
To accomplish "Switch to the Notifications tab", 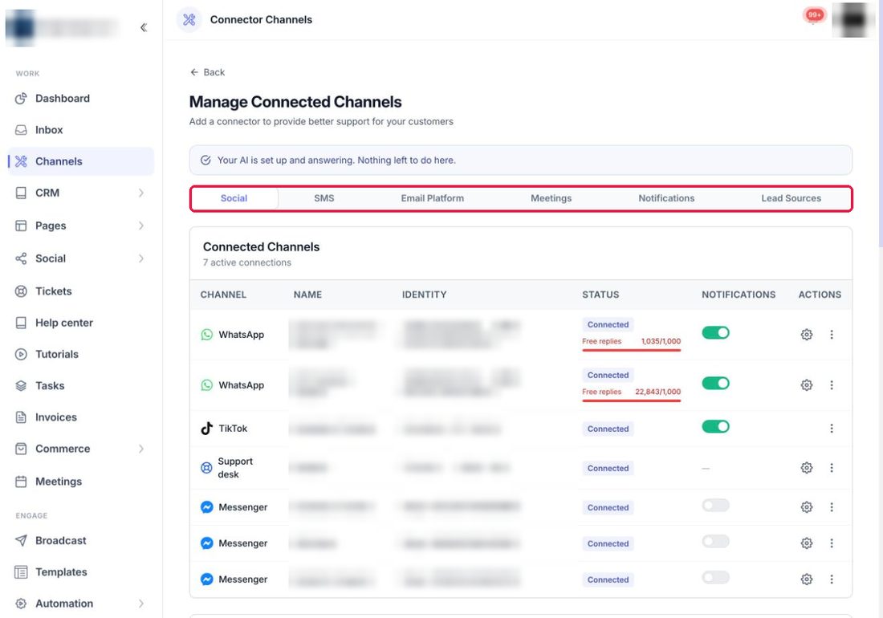I will tap(666, 198).
